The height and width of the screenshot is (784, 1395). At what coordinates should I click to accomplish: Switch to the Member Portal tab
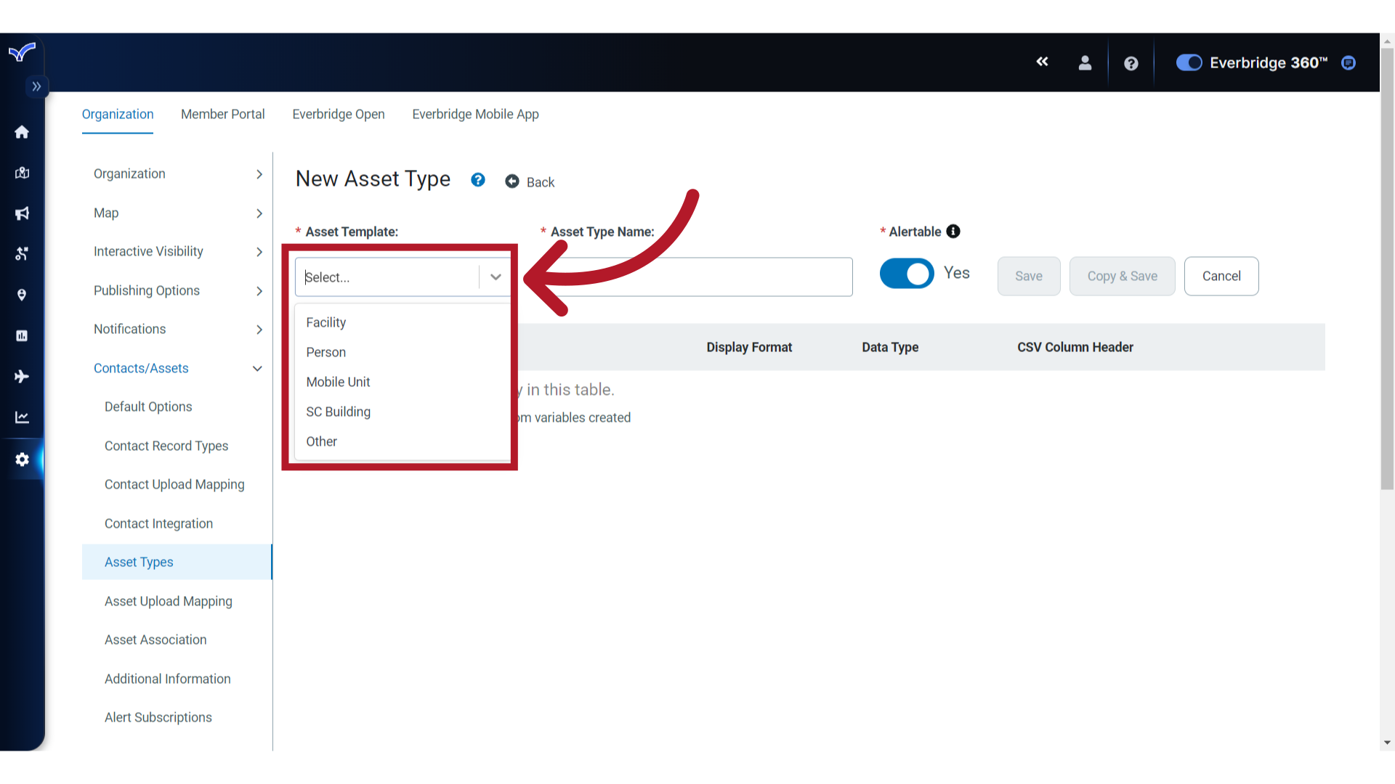point(222,114)
